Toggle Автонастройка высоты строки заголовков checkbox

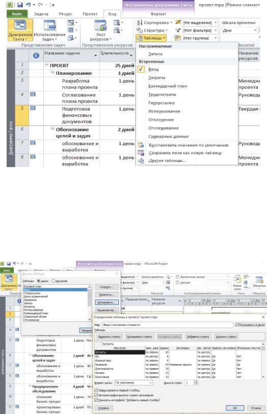(x=96, y=395)
